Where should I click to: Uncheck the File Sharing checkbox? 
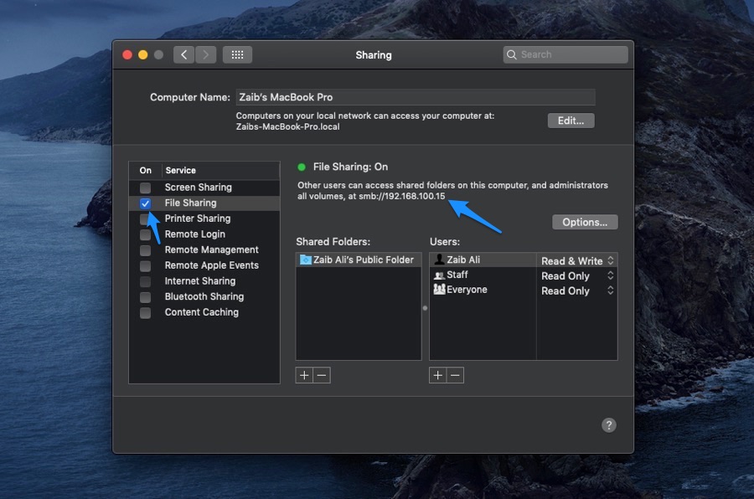tap(145, 203)
